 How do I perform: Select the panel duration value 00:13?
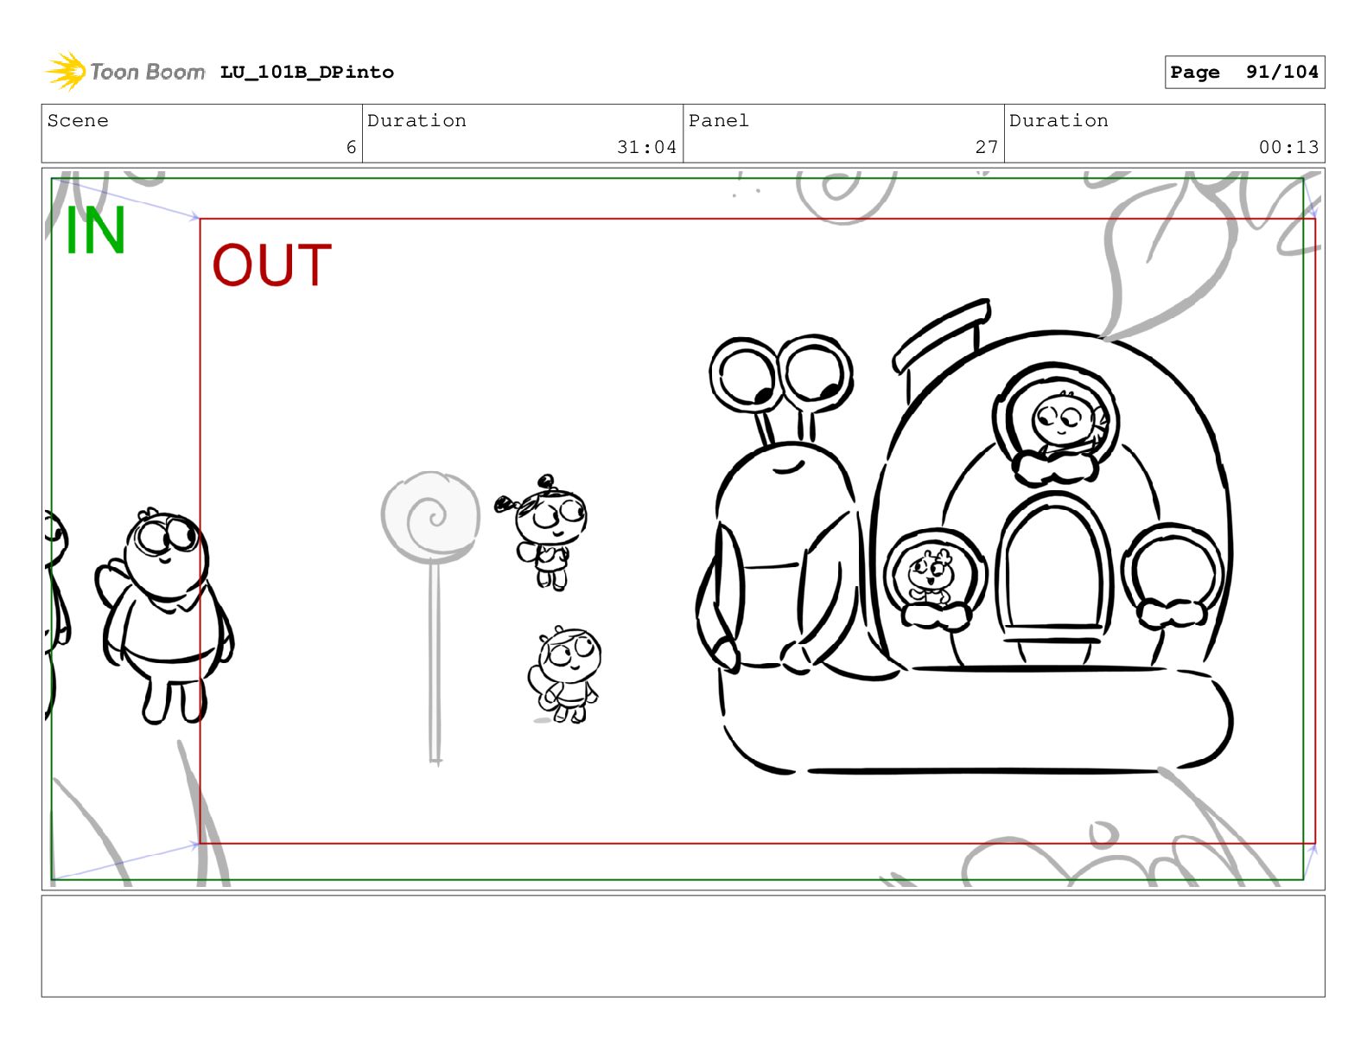tap(1288, 147)
